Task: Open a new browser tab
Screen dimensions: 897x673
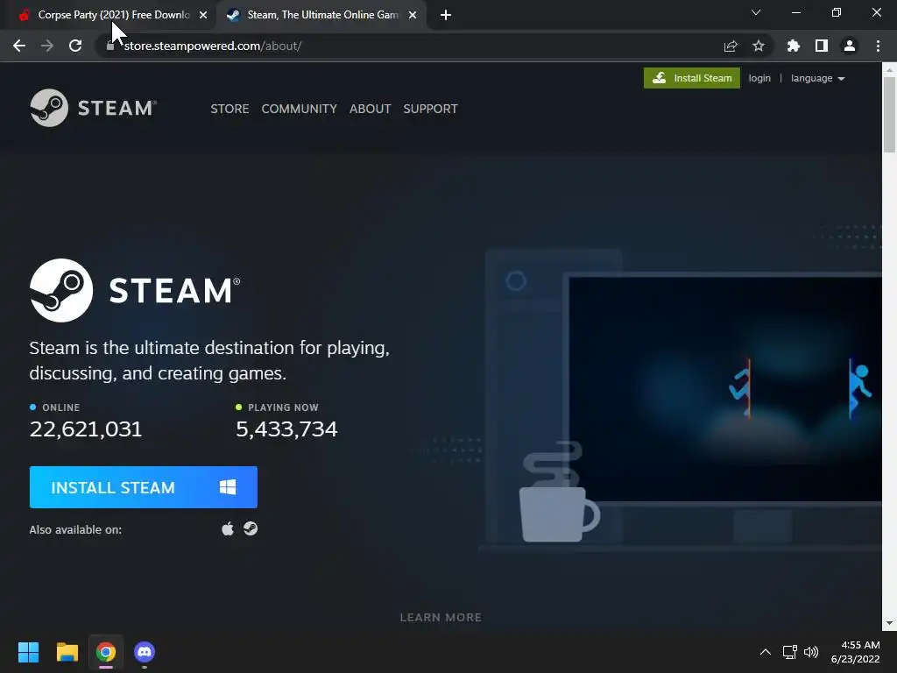Action: click(x=446, y=16)
